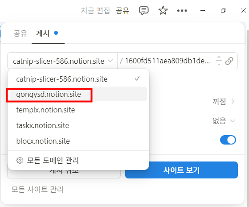Click the 공유 button in the top bar

(122, 11)
